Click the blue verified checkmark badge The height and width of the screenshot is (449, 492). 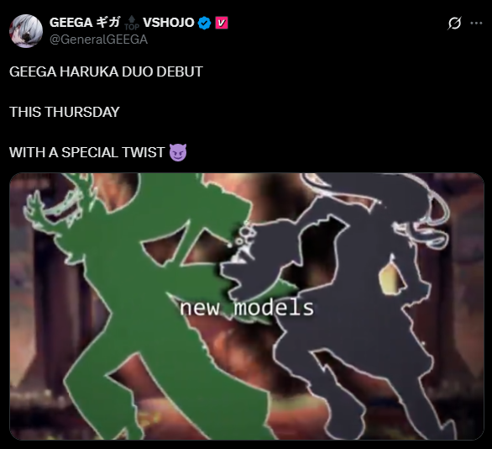[x=205, y=23]
